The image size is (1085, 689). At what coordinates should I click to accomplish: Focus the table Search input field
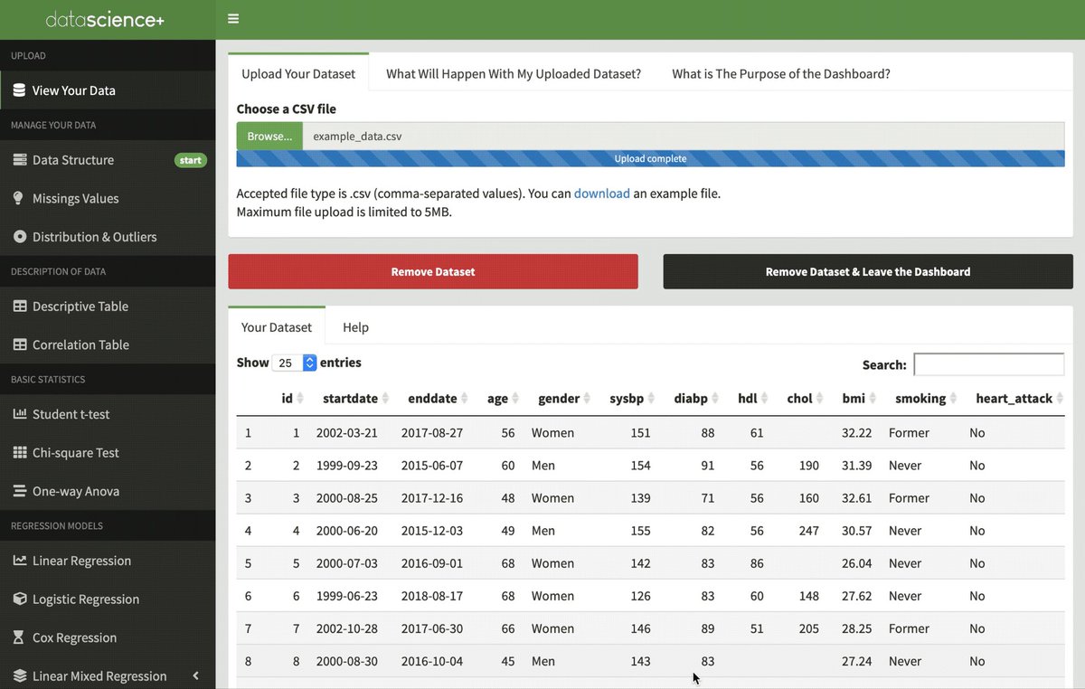click(x=989, y=364)
